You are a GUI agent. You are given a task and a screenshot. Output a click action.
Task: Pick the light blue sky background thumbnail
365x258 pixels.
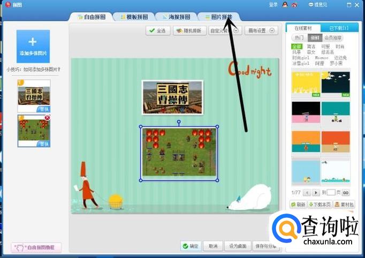click(306, 172)
